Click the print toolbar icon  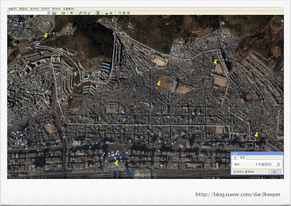[124, 13]
